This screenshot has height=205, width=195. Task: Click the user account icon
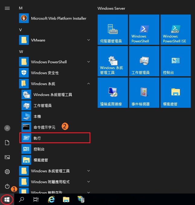pyautogui.click(x=7, y=128)
